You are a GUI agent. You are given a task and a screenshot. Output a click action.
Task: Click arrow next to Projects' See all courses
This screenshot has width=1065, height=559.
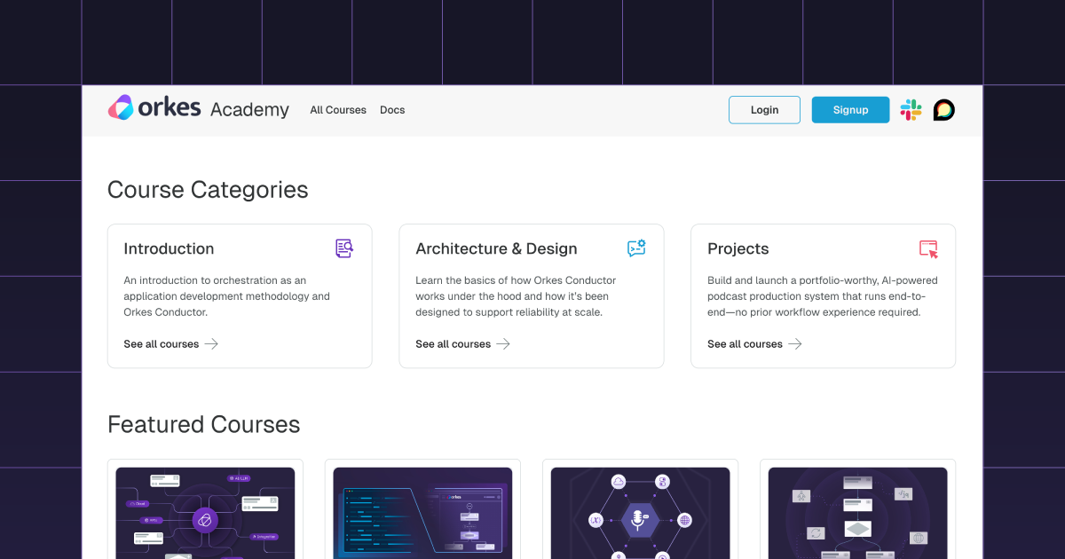tap(795, 344)
